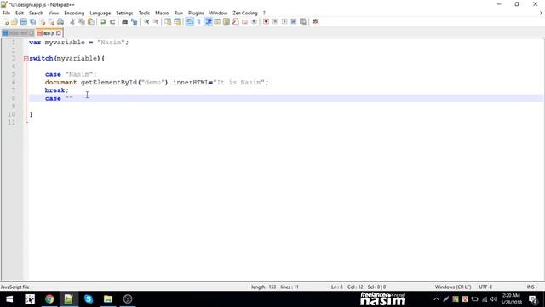Place the cursor in the "break;" line
This screenshot has height=307, width=545.
pyautogui.click(x=57, y=90)
